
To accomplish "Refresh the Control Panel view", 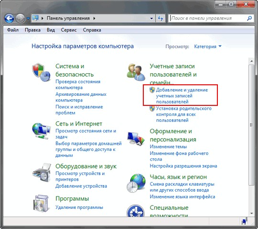I will click(161, 18).
